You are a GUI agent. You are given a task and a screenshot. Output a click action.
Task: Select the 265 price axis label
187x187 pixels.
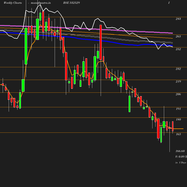pyautogui.click(x=178, y=36)
